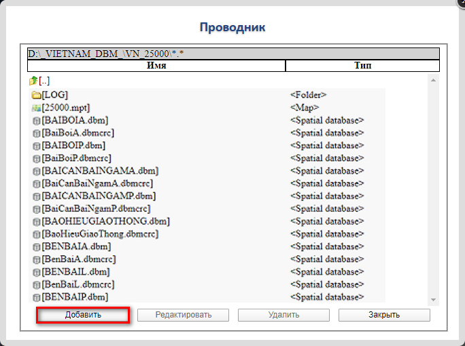Sort by the Имя column header
465x346 pixels.
156,66
